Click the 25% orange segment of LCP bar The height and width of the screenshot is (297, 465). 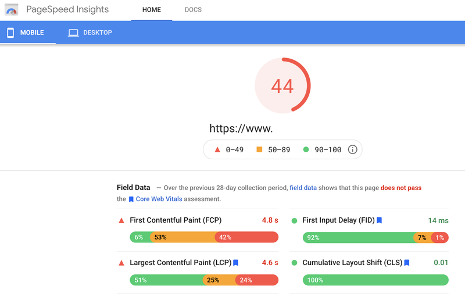(220, 280)
